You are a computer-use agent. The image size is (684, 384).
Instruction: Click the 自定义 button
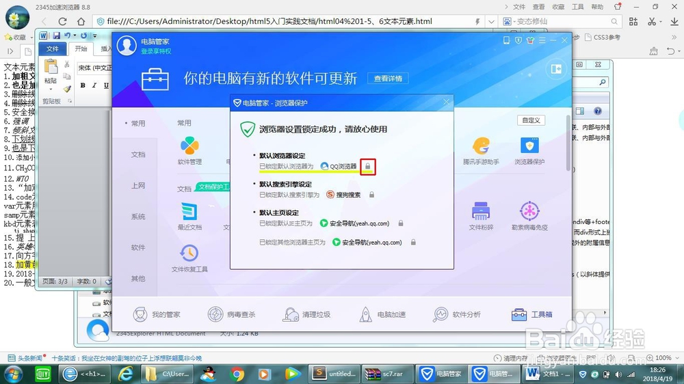tap(531, 120)
